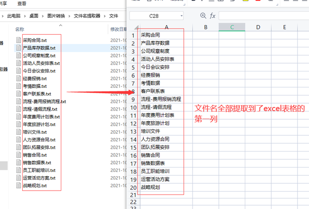Screen dimensions: 309x209
Task: Click the magnifier icon beside the formula bar
Action: tap(203, 16)
